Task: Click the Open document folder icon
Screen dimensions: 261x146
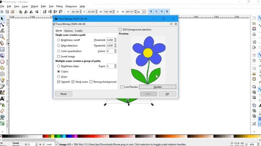Action: coord(254,24)
